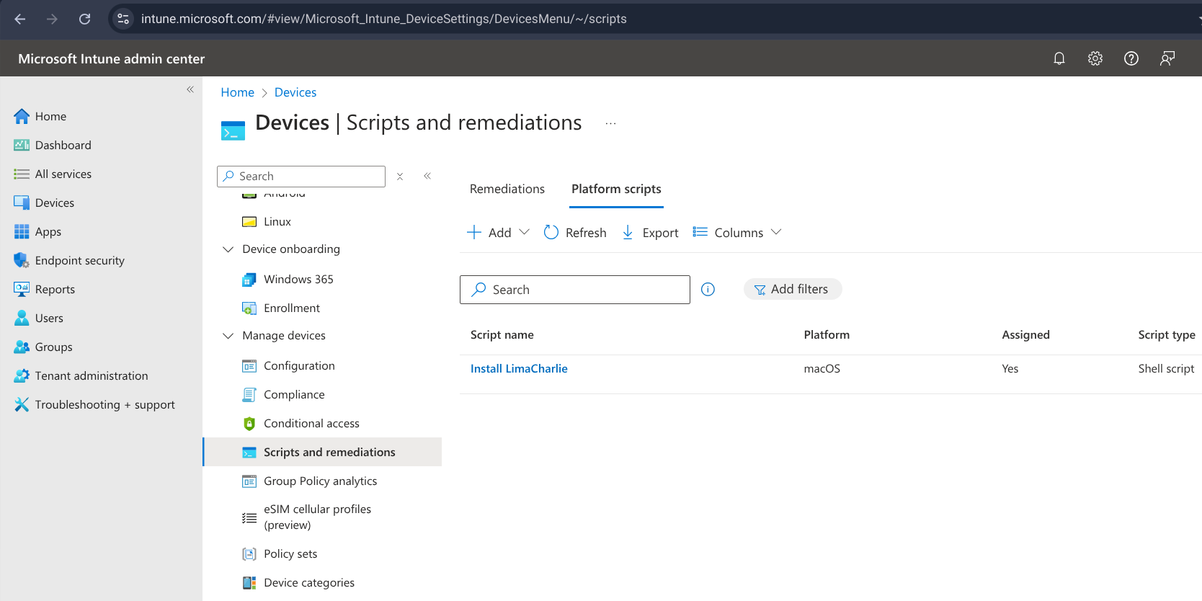Open settings gear icon in header

click(x=1095, y=58)
